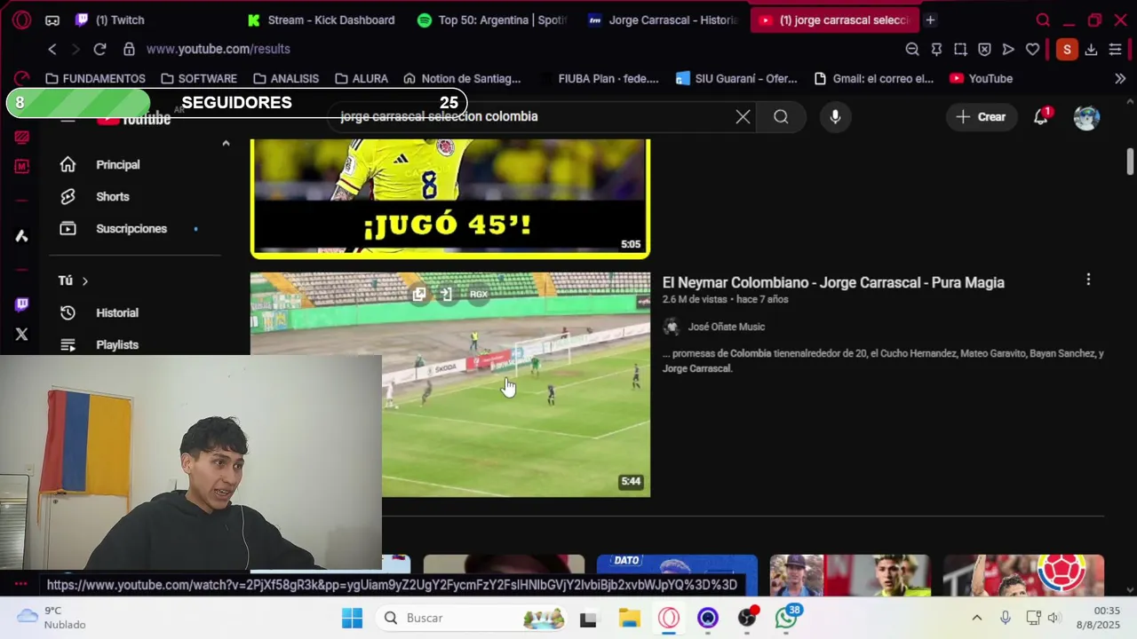The height and width of the screenshot is (639, 1137).
Task: Click the YouTube page vertical scrollbar
Action: [x=1130, y=162]
